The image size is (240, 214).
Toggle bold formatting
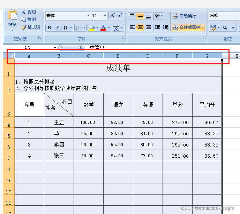(49, 28)
